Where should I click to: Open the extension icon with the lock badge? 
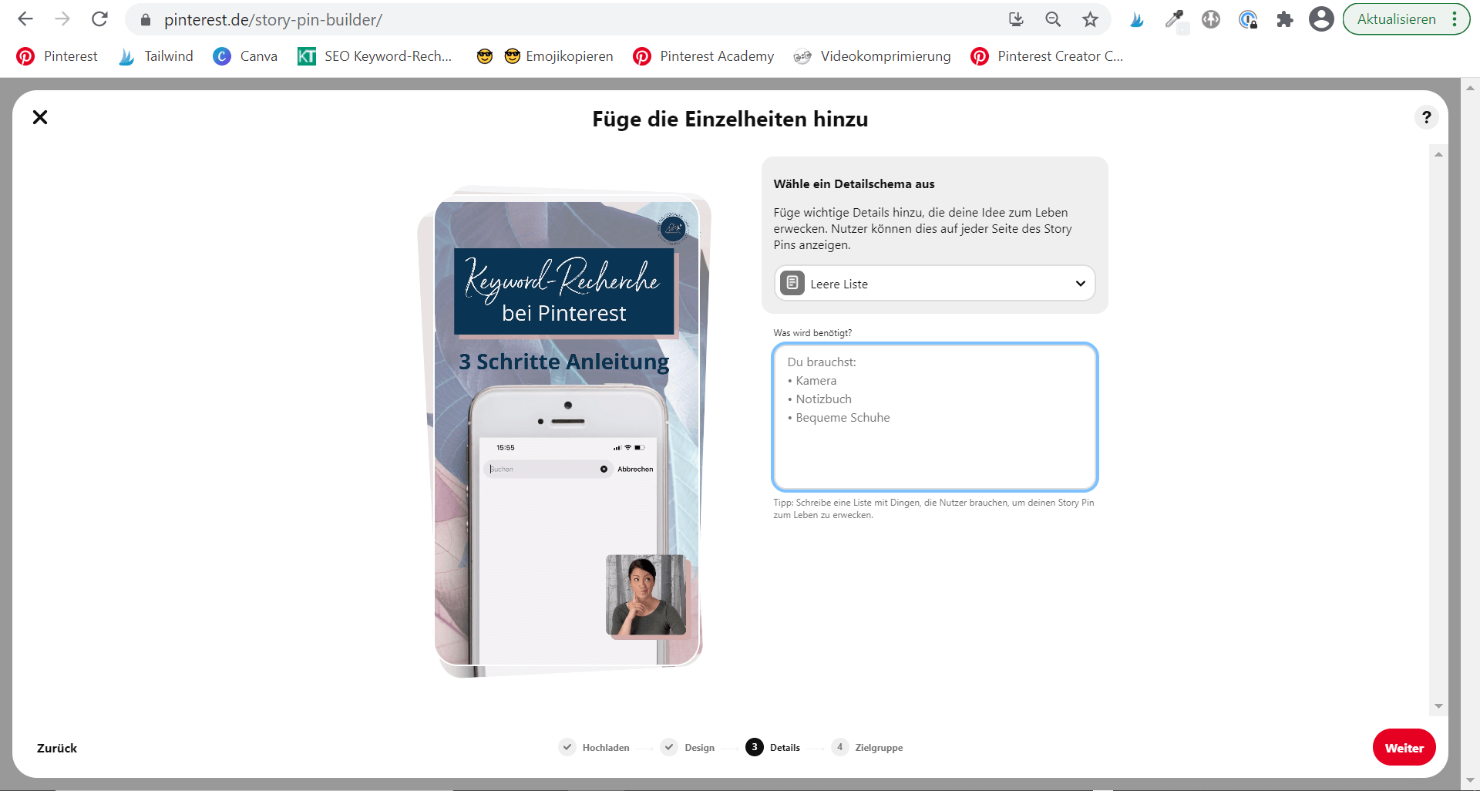click(1248, 19)
